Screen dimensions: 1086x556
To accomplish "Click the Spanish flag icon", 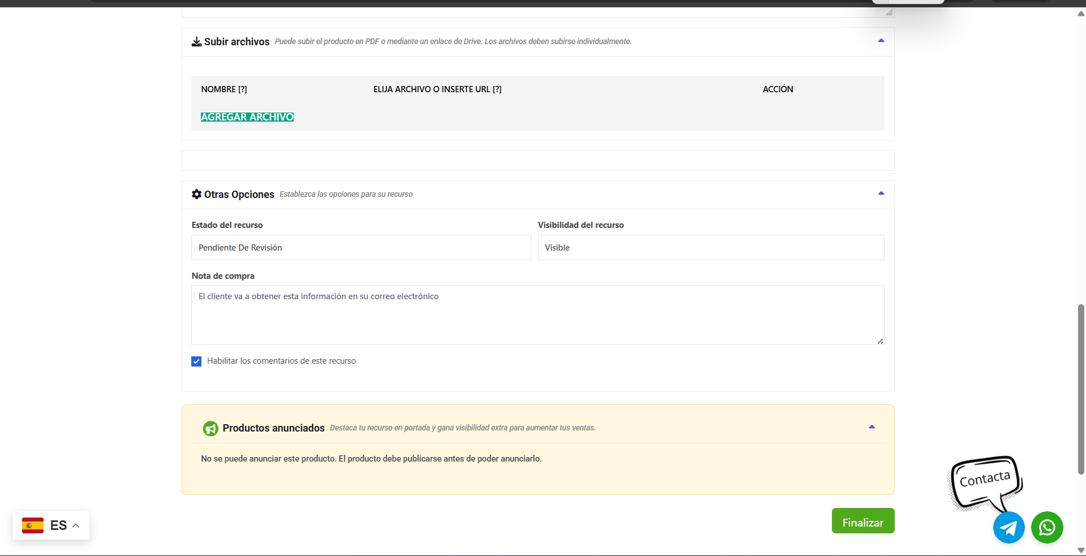I will (x=33, y=525).
